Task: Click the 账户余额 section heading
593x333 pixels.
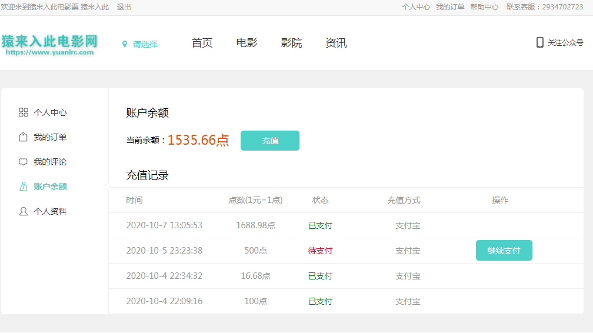Action: click(x=147, y=113)
